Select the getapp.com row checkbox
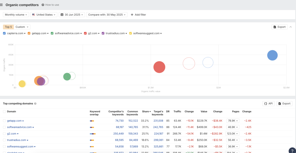Viewport: 296px width, 153px height. [x=4, y=121]
